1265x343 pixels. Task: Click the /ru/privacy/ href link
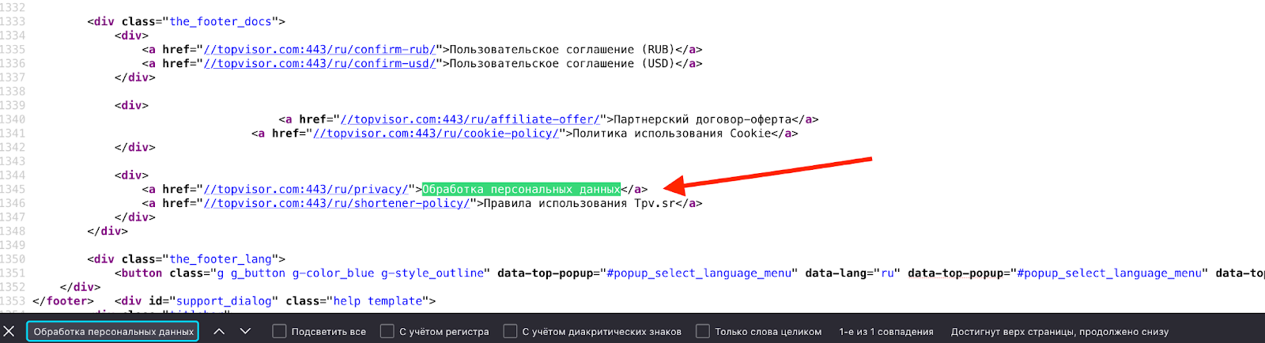[306, 189]
